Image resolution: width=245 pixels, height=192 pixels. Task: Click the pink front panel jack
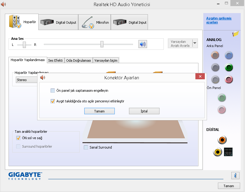(x=222, y=110)
